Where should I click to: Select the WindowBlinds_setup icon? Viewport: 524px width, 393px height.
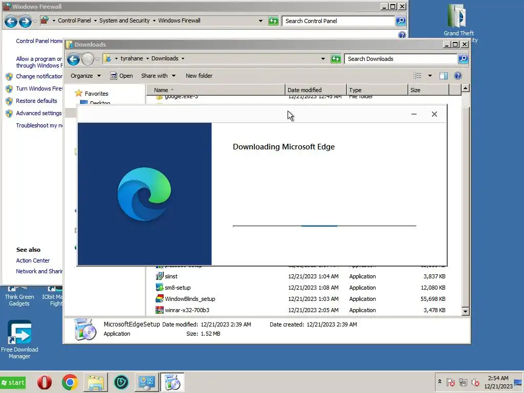pos(160,299)
